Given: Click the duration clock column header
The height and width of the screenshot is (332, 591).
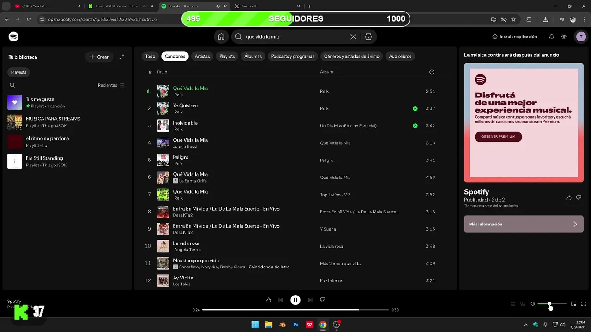Looking at the screenshot, I should click(432, 72).
